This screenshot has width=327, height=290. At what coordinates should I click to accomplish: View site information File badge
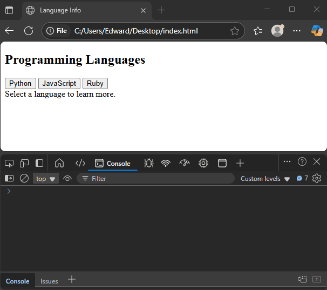57,31
